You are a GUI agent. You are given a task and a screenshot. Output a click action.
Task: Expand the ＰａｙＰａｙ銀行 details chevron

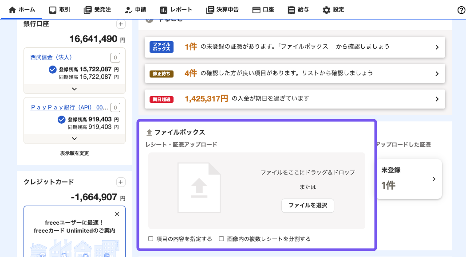click(x=74, y=138)
